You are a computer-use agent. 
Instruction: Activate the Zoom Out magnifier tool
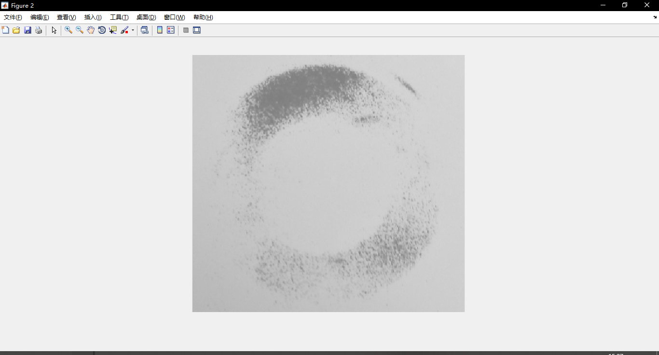80,30
